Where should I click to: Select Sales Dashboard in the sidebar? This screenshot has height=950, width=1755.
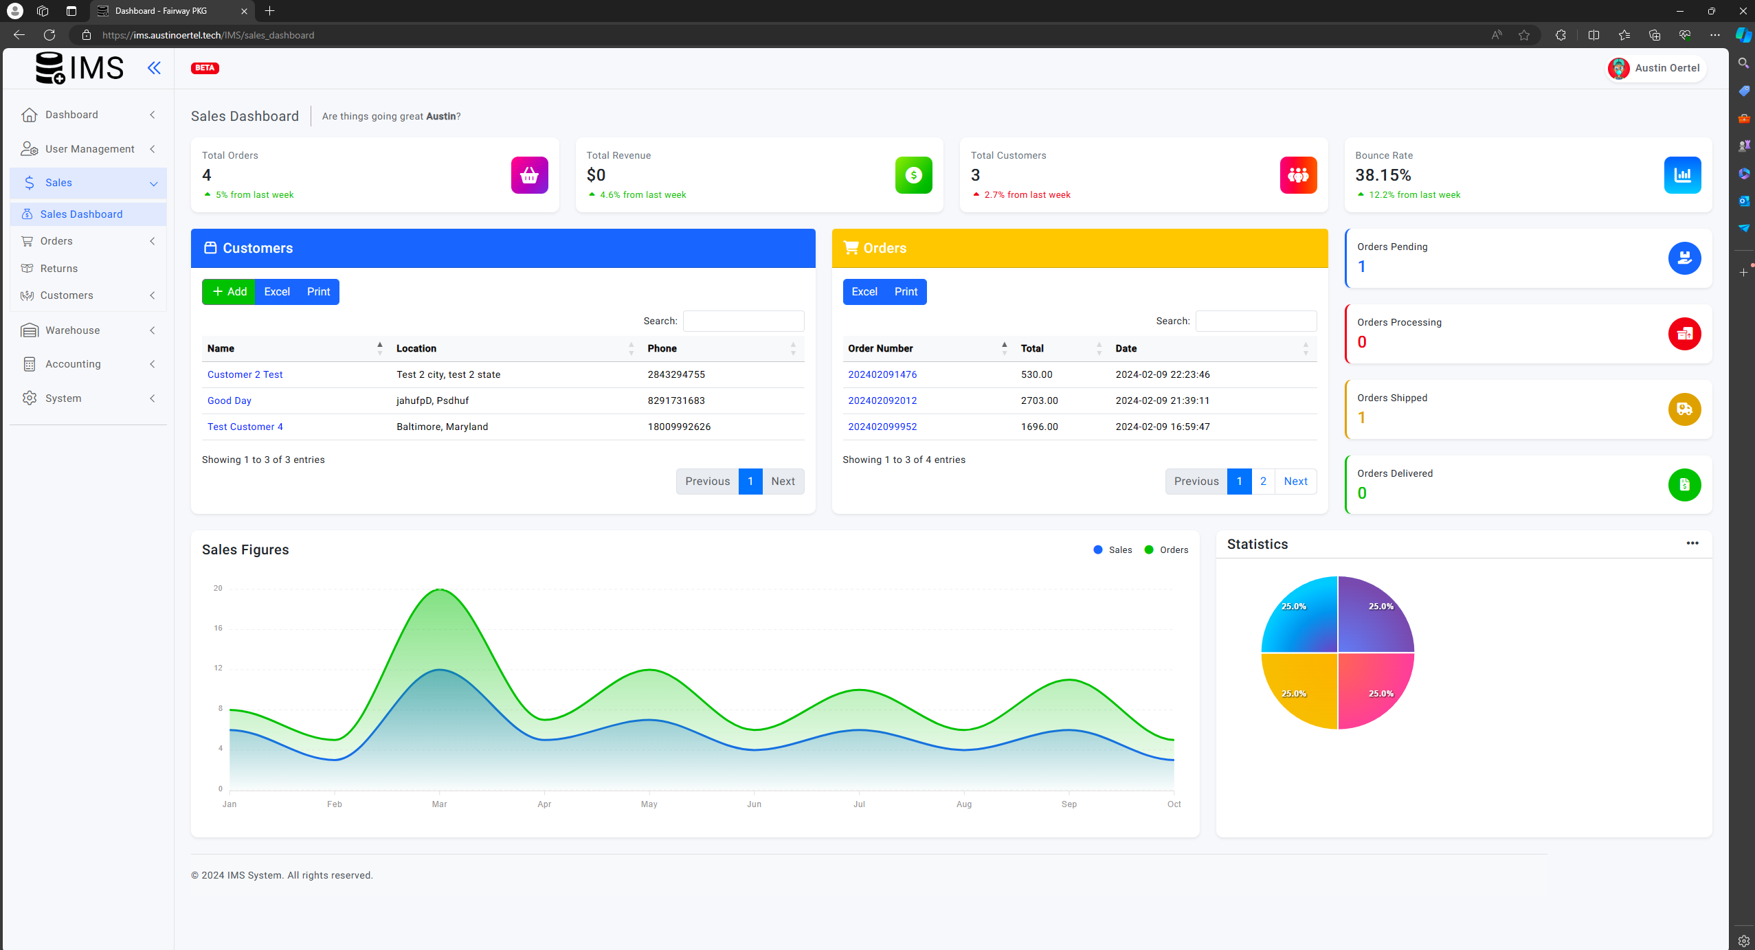[x=81, y=214]
